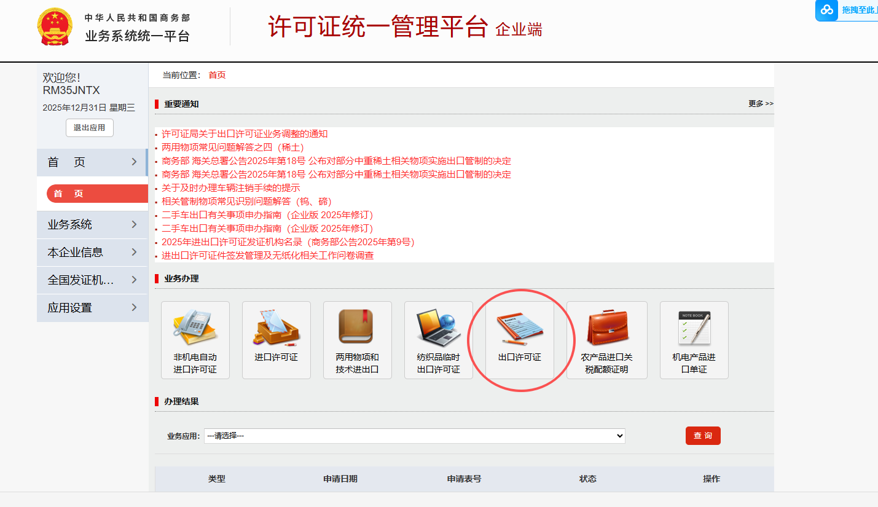Image resolution: width=878 pixels, height=507 pixels.
Task: Expand the 业务系统 sidebar menu
Action: point(92,225)
